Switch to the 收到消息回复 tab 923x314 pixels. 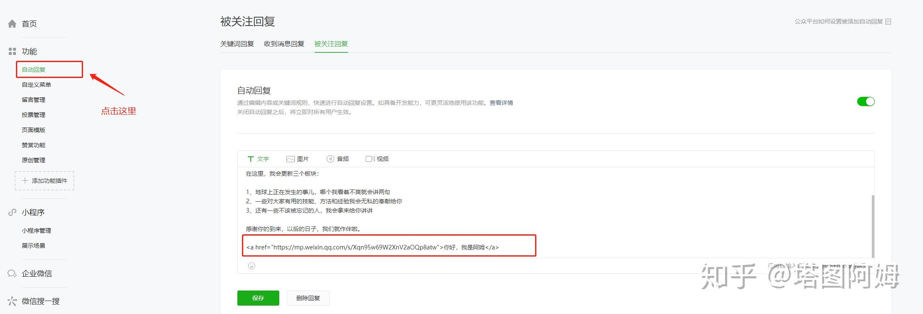point(284,44)
